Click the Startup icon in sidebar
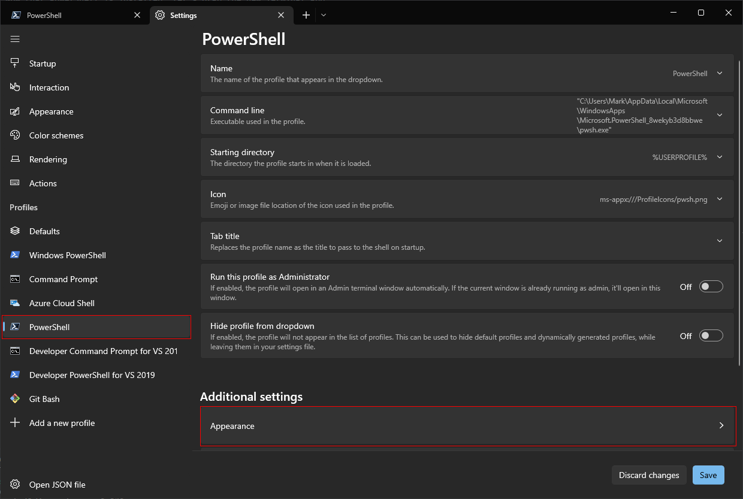Image resolution: width=743 pixels, height=499 pixels. tap(15, 63)
